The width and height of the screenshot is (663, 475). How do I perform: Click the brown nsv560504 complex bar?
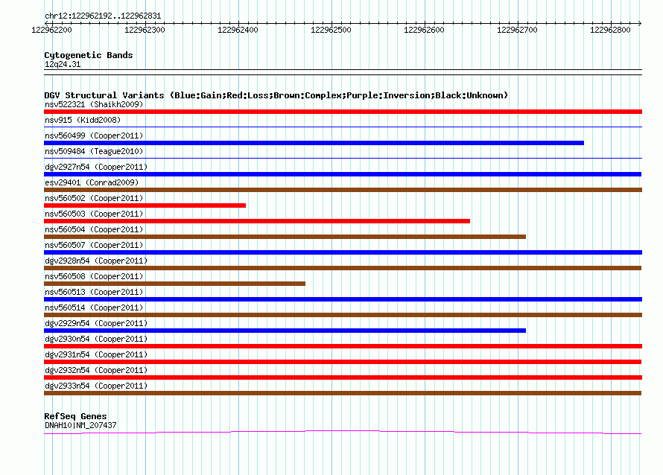[x=285, y=237]
